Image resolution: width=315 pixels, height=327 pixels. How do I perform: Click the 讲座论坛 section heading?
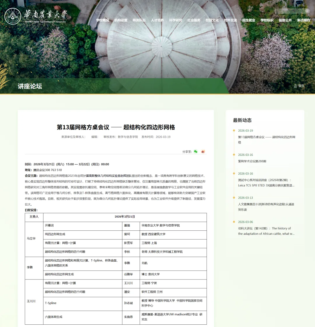tap(30, 86)
